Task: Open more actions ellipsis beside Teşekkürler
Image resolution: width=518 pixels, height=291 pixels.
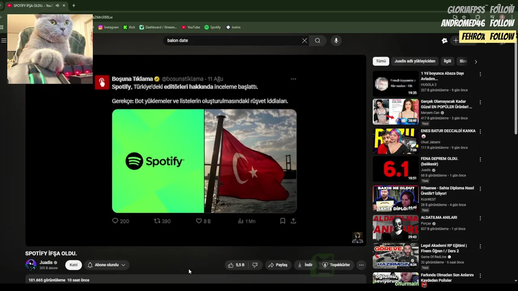Action: [x=361, y=265]
